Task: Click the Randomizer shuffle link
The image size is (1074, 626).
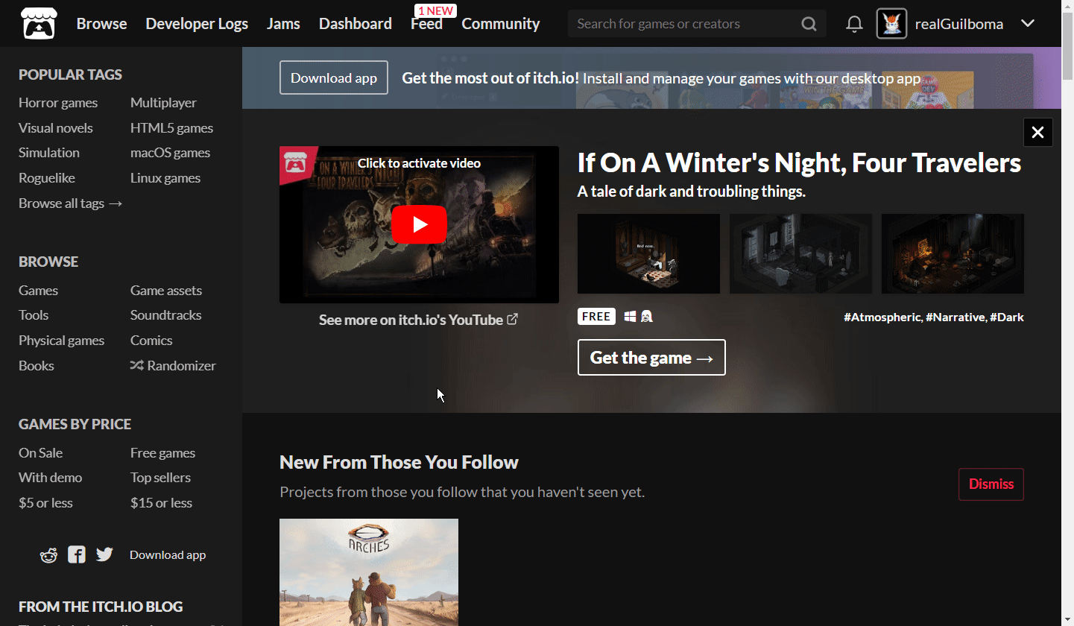Action: click(173, 365)
